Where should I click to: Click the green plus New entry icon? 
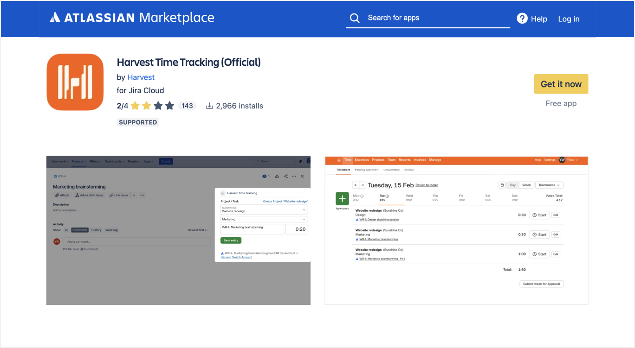coord(342,198)
